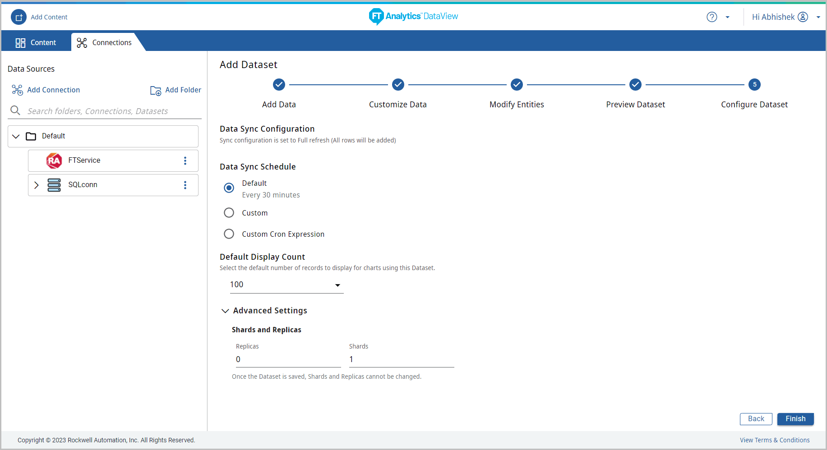Open View Terms & Conditions link
Image resolution: width=827 pixels, height=450 pixels.
click(x=774, y=440)
